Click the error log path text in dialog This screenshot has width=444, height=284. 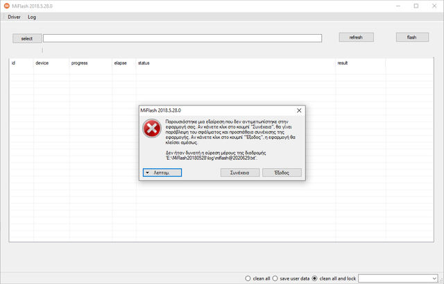212,158
